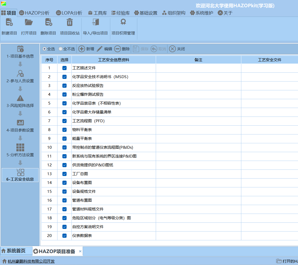298x265 pixels.
Task: Uncheck the 化学品安全技术说明书 (MSDS) checkbox
Action: tap(64, 77)
